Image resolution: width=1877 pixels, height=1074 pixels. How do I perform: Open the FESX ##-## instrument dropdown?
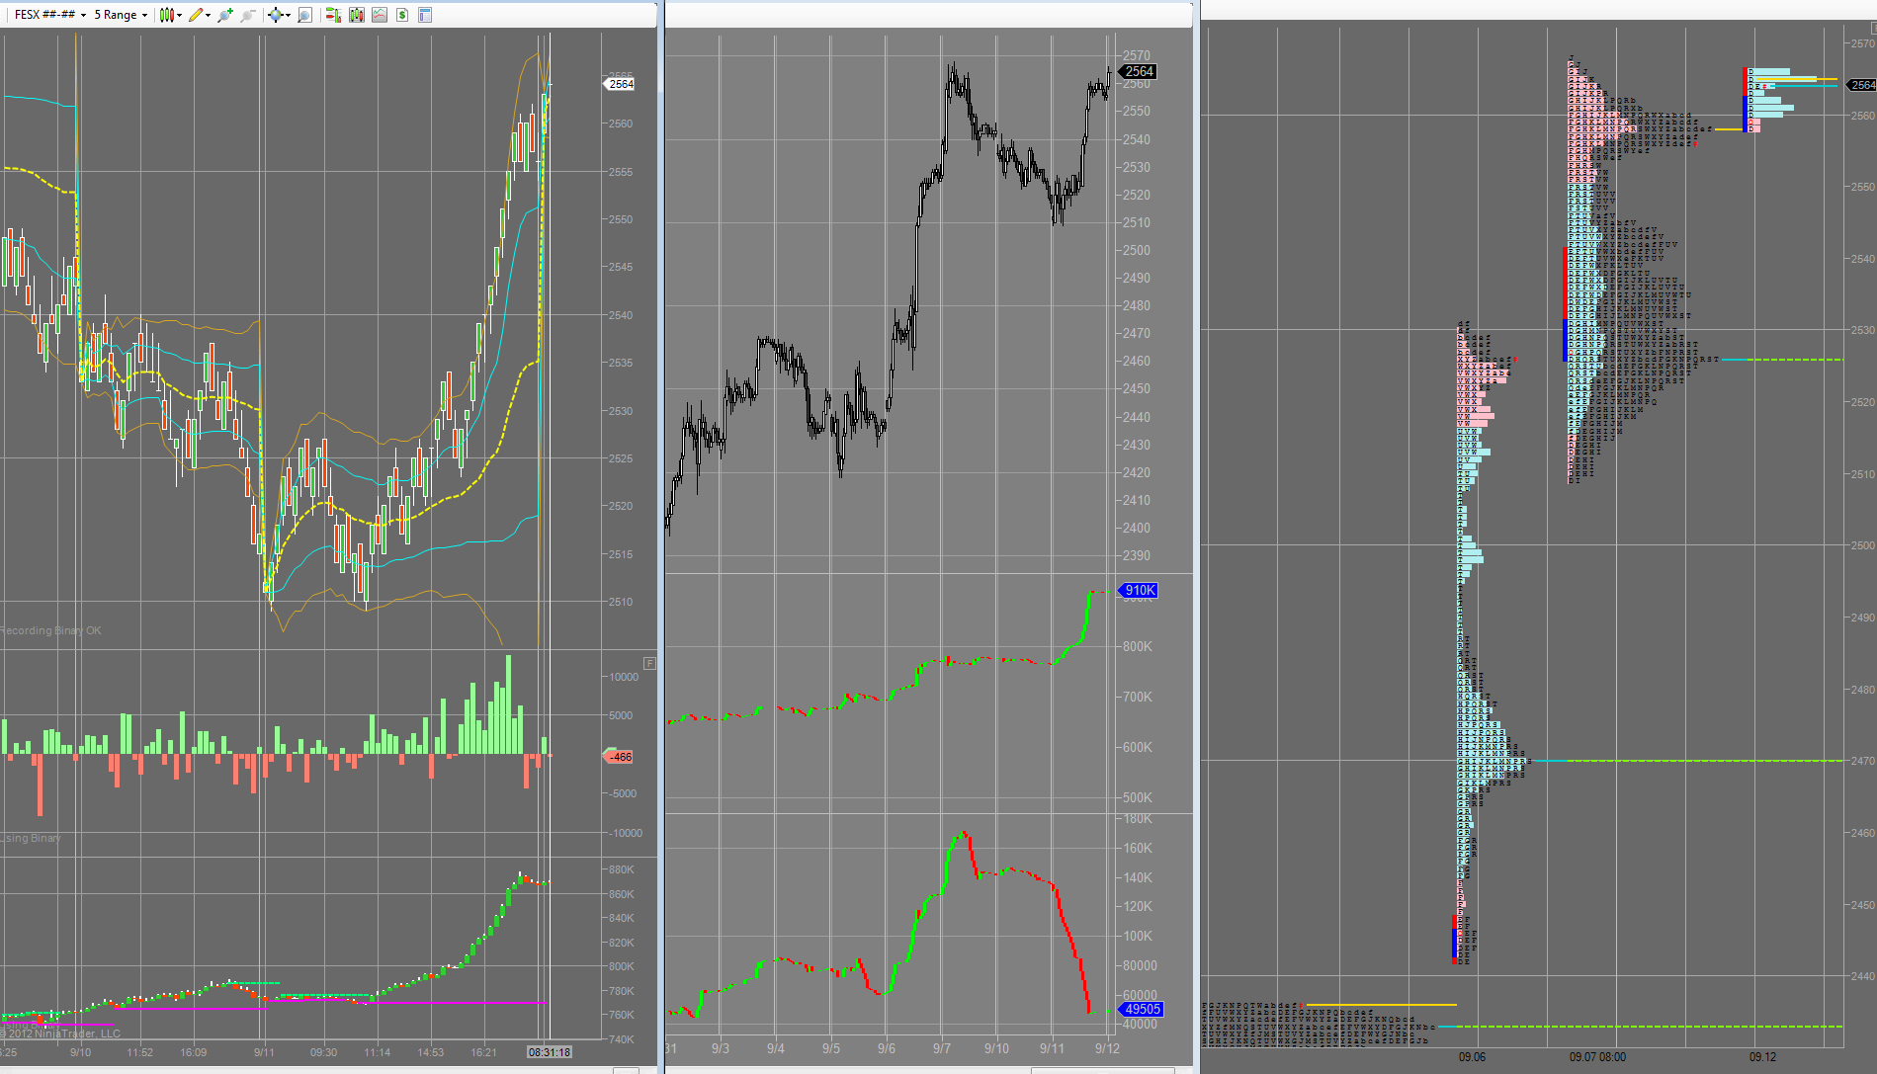[x=50, y=15]
